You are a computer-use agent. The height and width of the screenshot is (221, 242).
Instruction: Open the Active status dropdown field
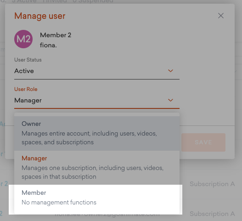[x=97, y=71]
